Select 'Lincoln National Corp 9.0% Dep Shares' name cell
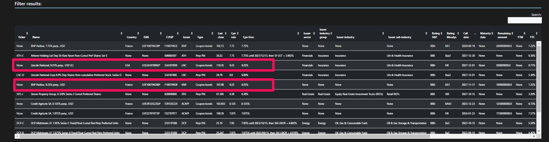This screenshot has width=549, height=142. point(76,75)
